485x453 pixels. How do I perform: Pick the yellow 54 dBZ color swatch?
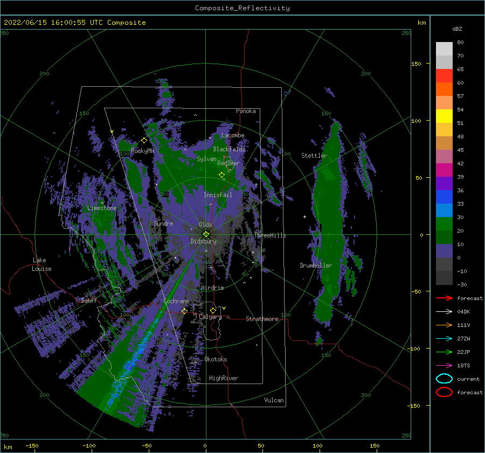point(444,116)
